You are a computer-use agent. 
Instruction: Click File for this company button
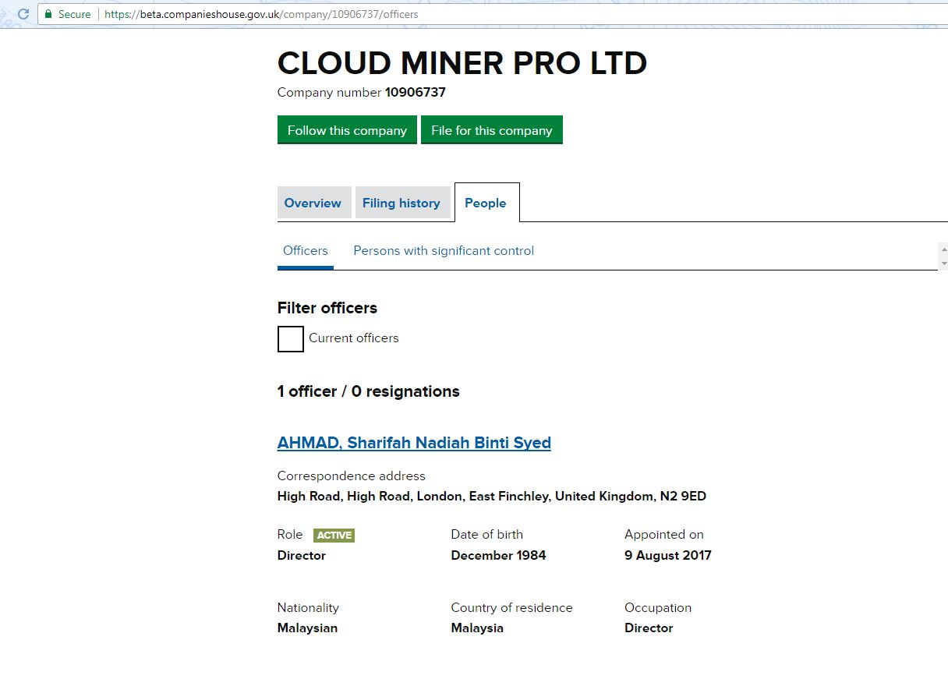pyautogui.click(x=492, y=130)
